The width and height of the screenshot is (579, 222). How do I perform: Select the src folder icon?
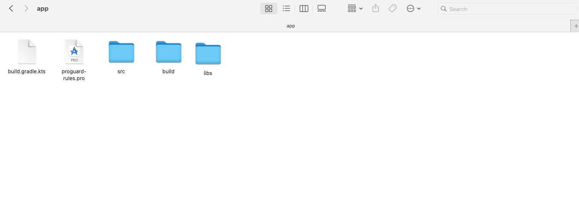coord(121,52)
